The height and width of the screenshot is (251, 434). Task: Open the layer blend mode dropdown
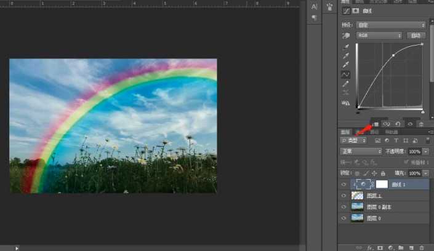362,151
